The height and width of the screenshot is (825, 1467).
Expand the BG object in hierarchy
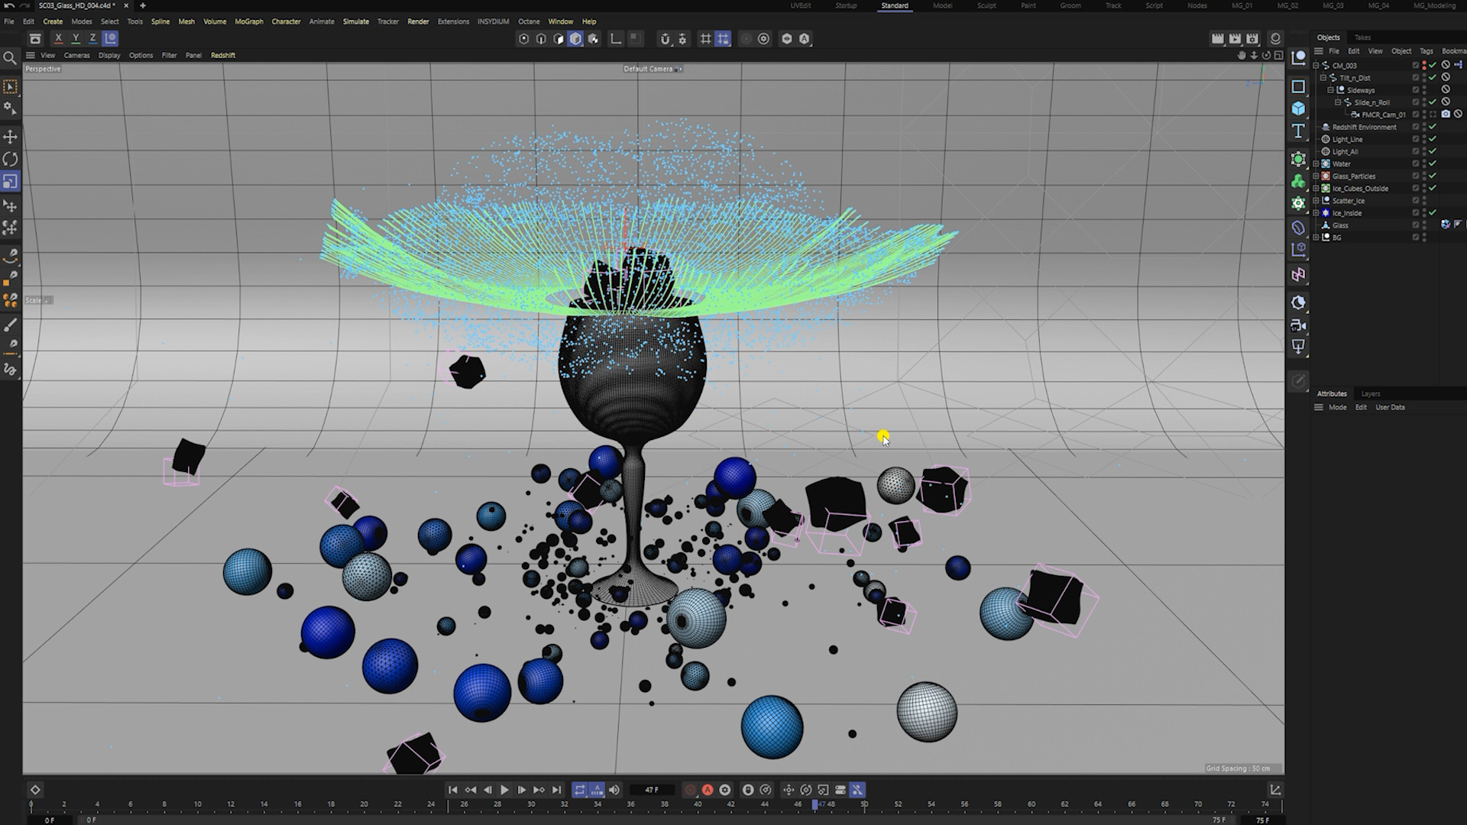(1316, 238)
